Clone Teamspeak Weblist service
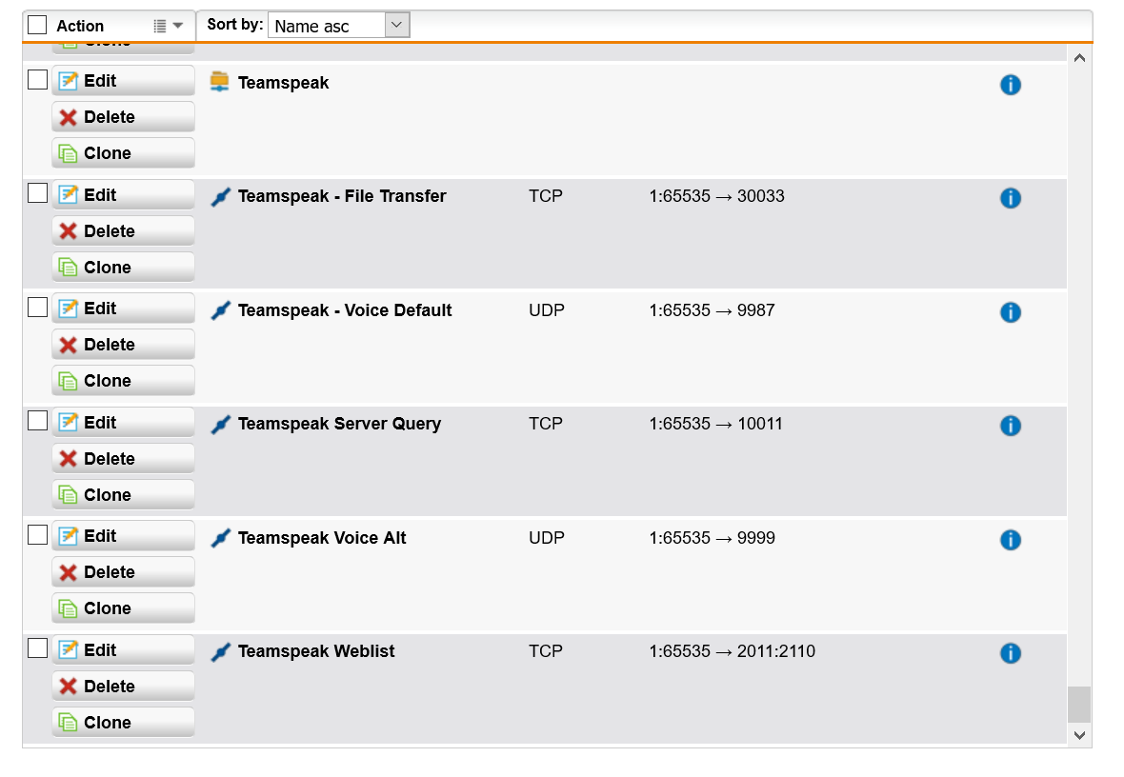 click(x=123, y=722)
